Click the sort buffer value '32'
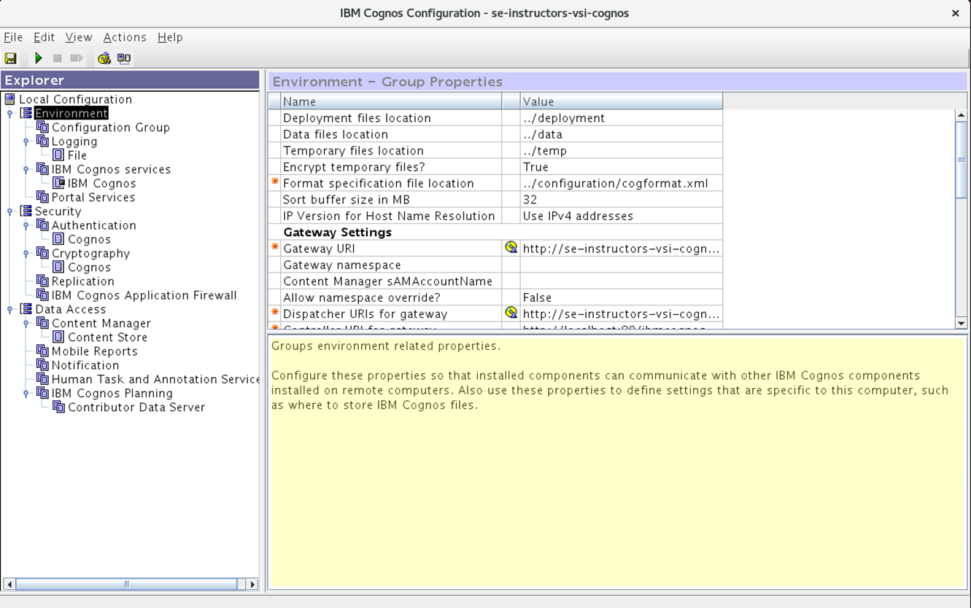This screenshot has height=608, width=971. pyautogui.click(x=622, y=199)
